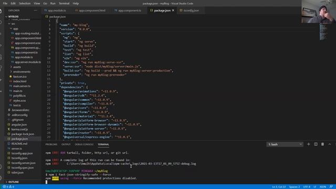336x189 pixels.
Task: Open test.ts file
Action: 17,105
